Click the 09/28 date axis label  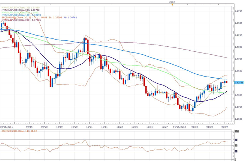point(44,127)
